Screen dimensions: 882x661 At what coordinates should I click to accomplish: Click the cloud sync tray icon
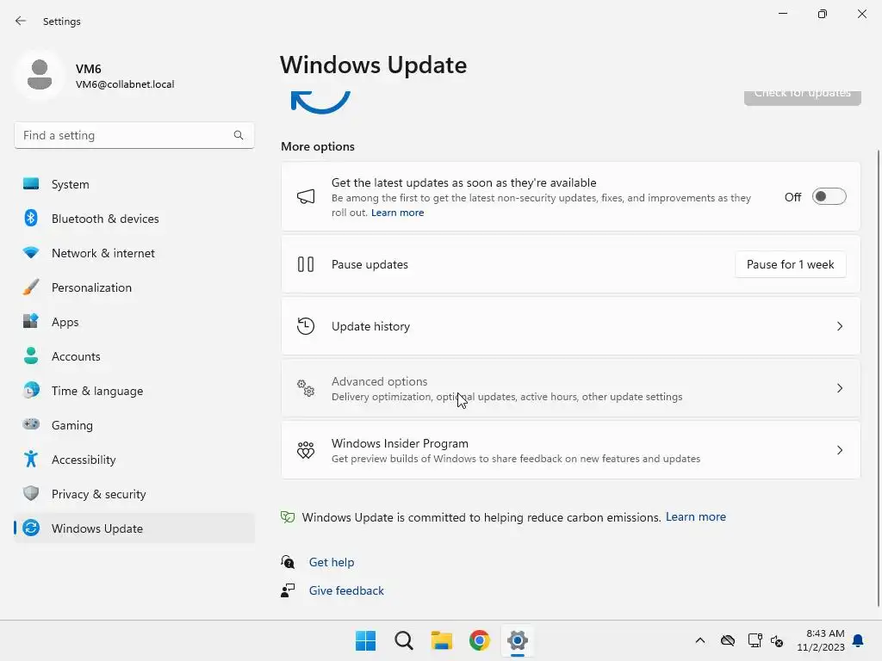click(x=727, y=640)
